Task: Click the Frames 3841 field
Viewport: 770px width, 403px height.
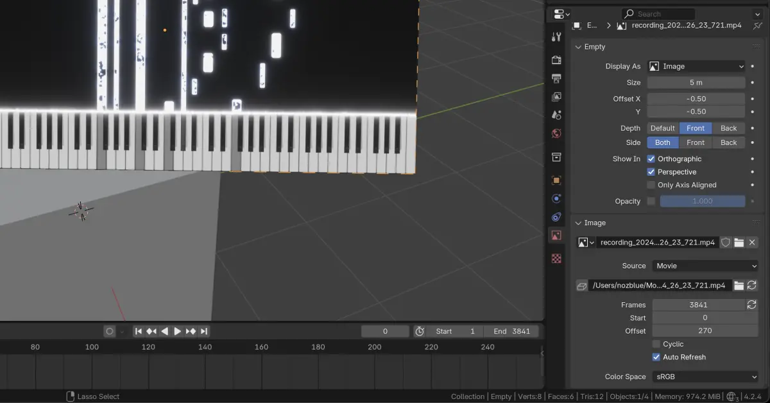Action: coord(698,305)
